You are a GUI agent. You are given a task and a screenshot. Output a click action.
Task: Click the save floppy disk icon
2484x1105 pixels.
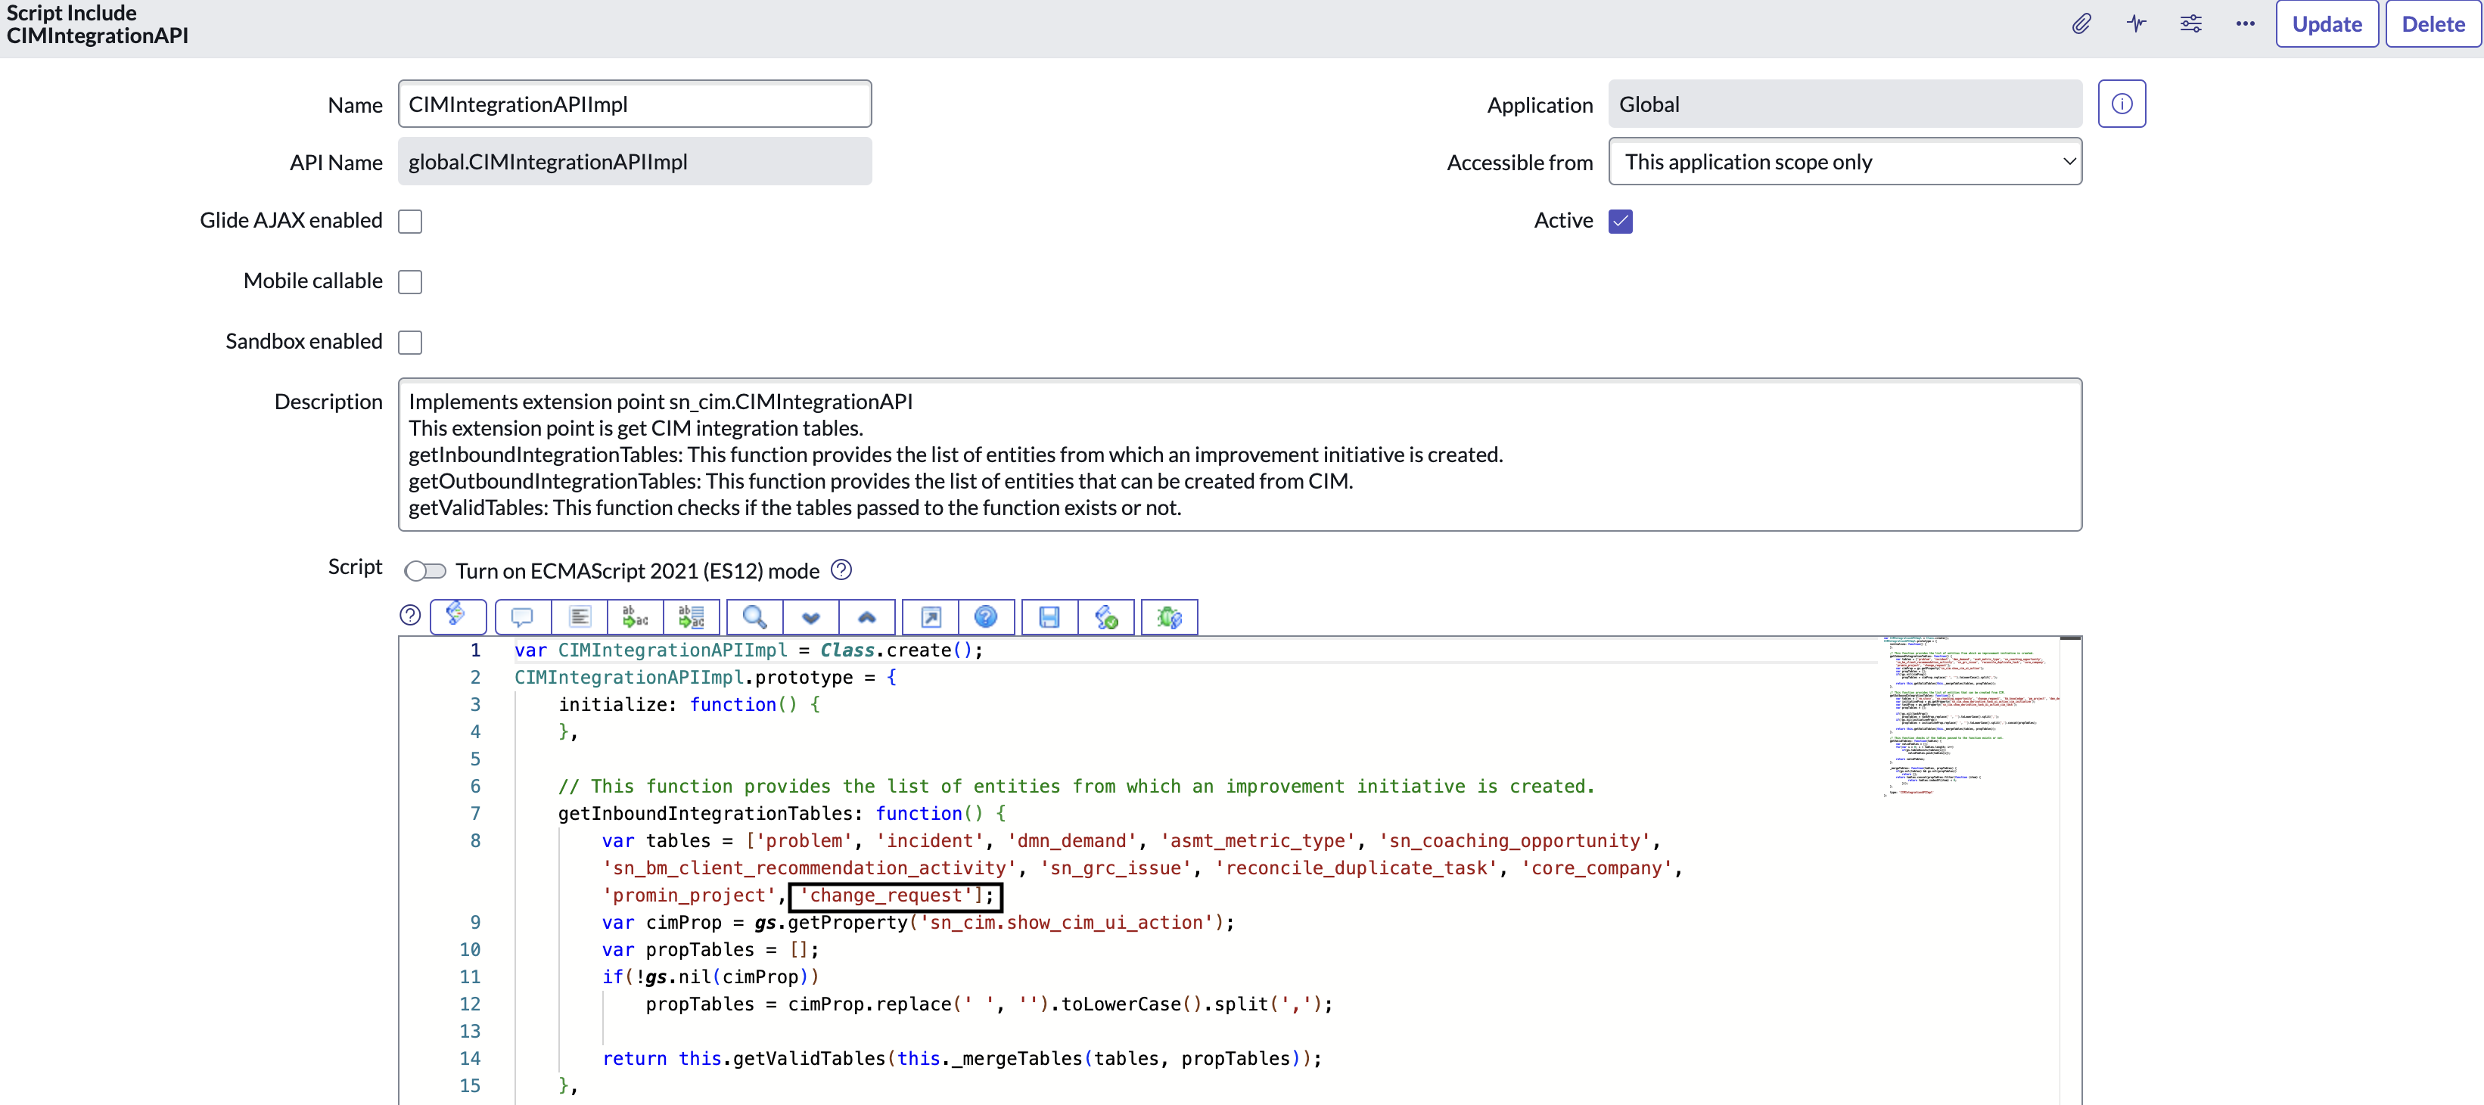click(1049, 617)
